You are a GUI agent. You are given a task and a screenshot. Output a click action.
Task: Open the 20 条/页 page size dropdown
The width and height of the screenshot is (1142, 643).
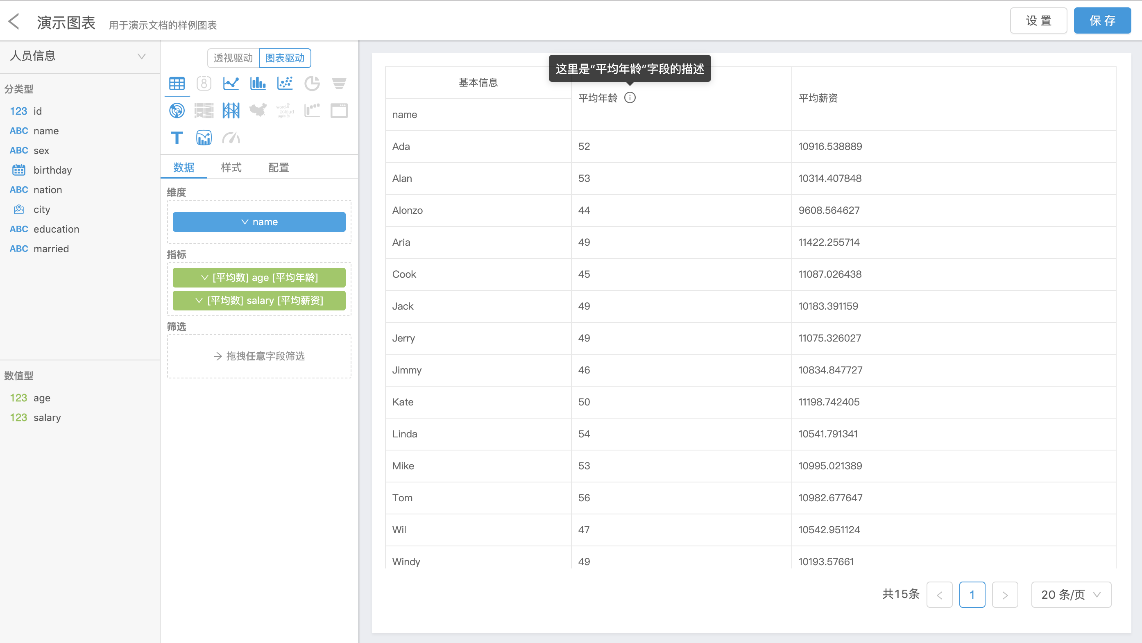coord(1071,594)
